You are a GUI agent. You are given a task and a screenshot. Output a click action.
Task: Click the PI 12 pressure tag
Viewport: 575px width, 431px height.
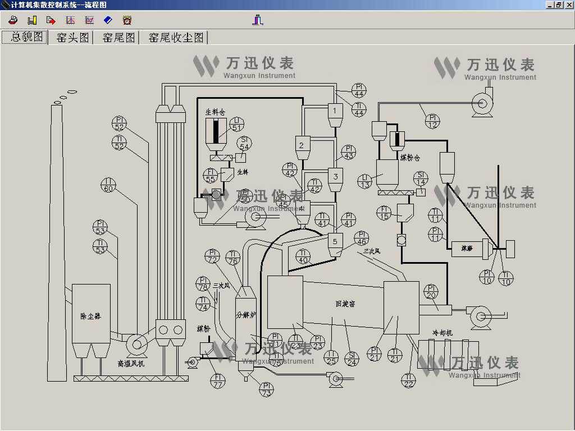pyautogui.click(x=432, y=121)
